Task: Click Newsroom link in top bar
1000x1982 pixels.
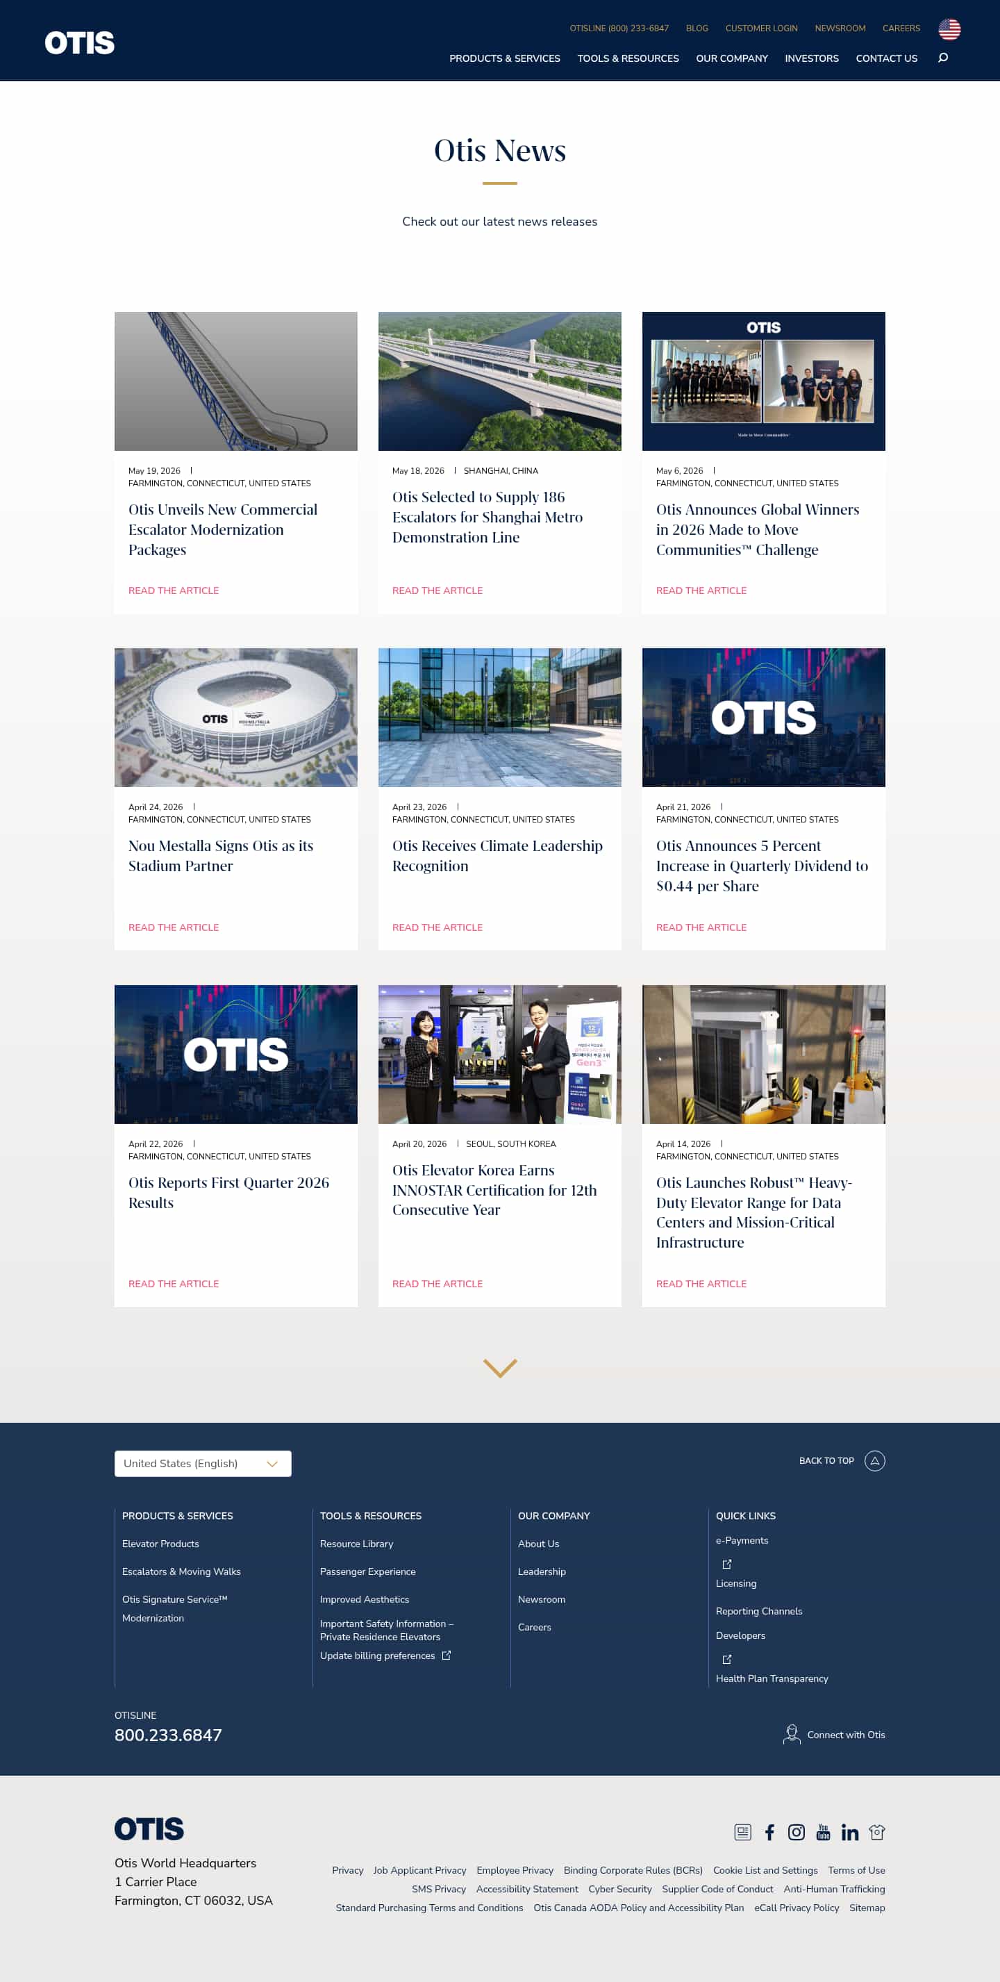Action: (840, 28)
